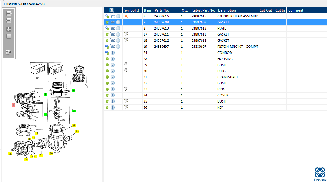
Task: Click the orange X symbol on item 2
Action: click(x=126, y=16)
